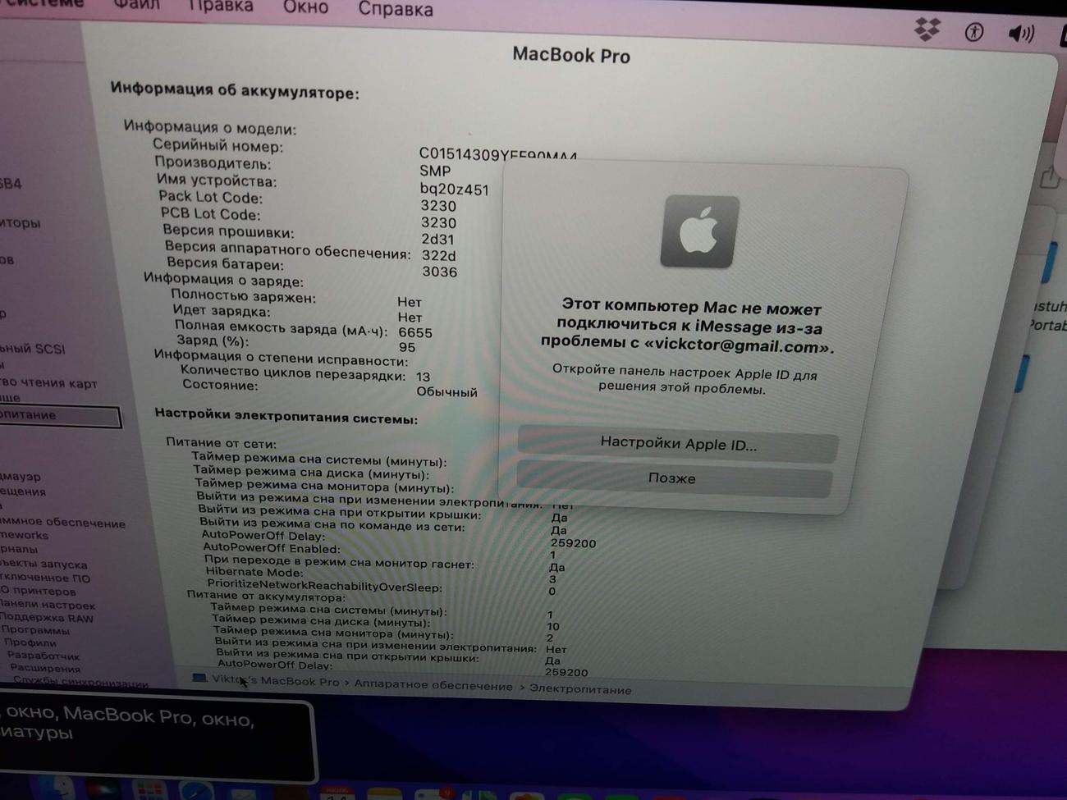Select the Расширения sidebar item
Image resolution: width=1067 pixels, height=800 pixels.
(x=45, y=668)
